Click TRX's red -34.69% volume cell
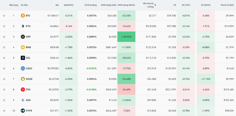 click(x=126, y=90)
